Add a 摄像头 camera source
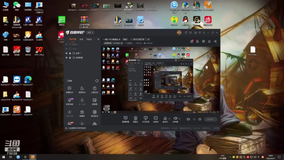Screen dimensions: 284x160 (x=136, y=119)
